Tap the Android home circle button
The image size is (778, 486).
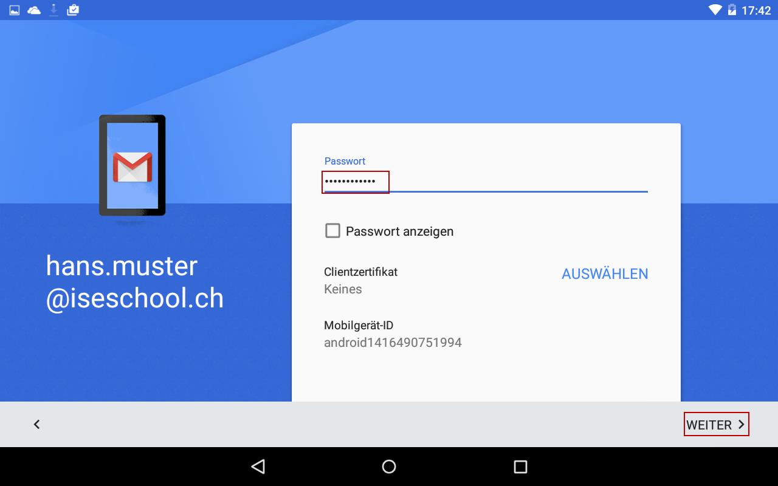pyautogui.click(x=389, y=467)
